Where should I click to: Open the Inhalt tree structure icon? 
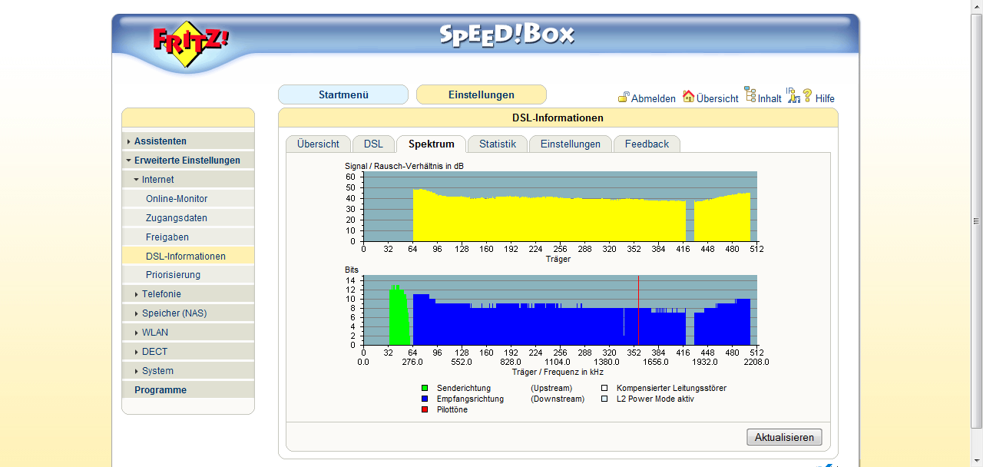coord(750,94)
